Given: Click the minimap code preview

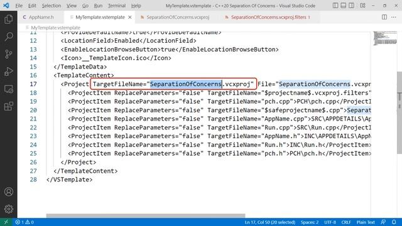Looking at the screenshot, I should tap(385, 38).
